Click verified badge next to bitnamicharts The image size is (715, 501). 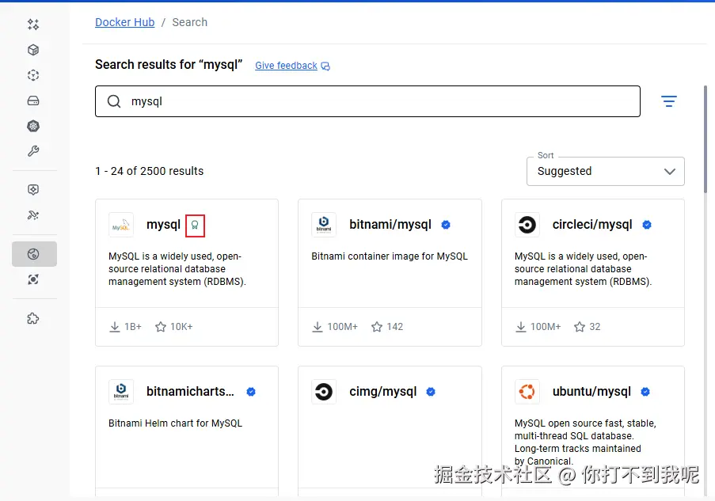251,392
